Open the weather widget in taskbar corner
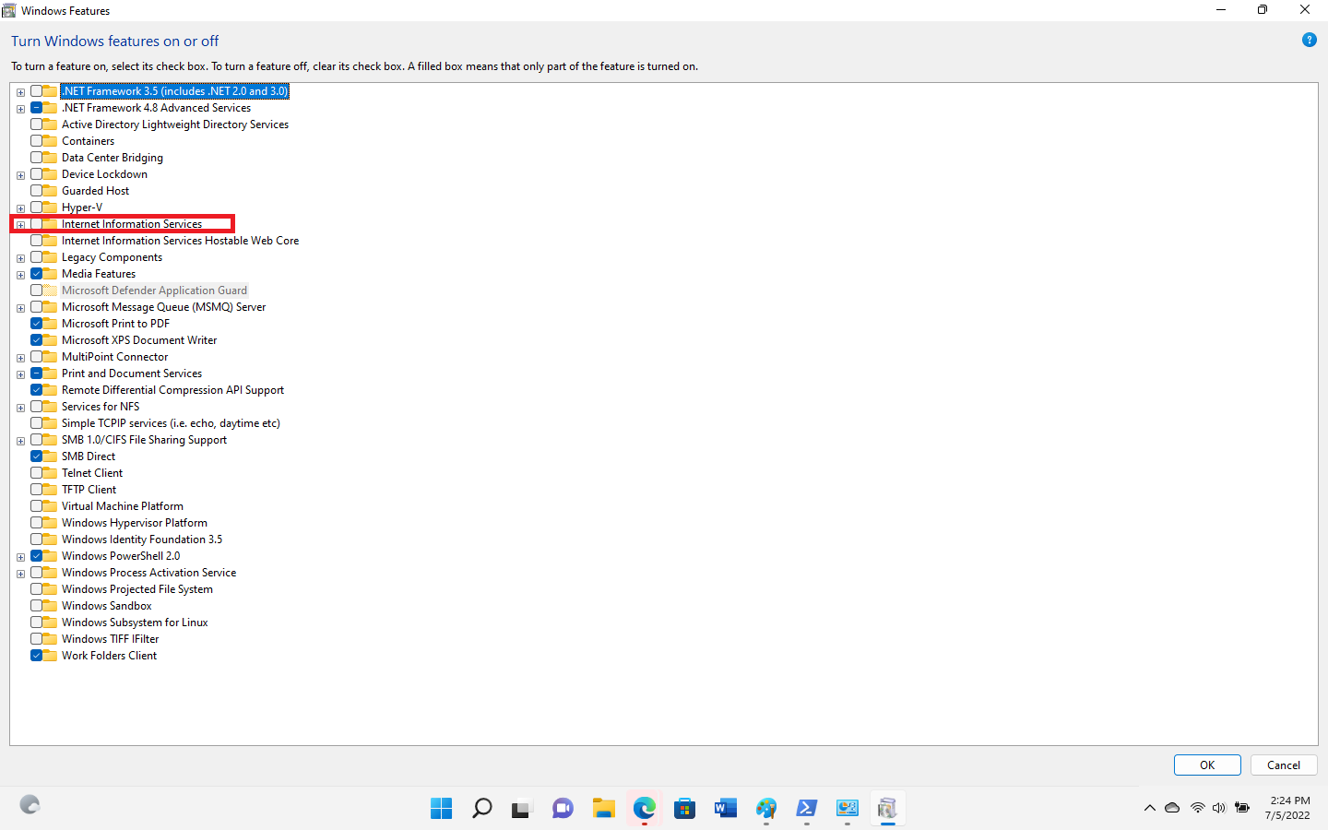The image size is (1328, 830). (x=30, y=805)
